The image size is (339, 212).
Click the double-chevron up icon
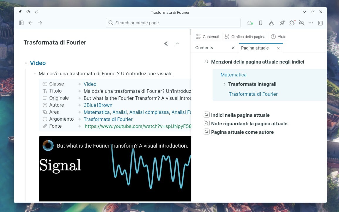point(28,12)
